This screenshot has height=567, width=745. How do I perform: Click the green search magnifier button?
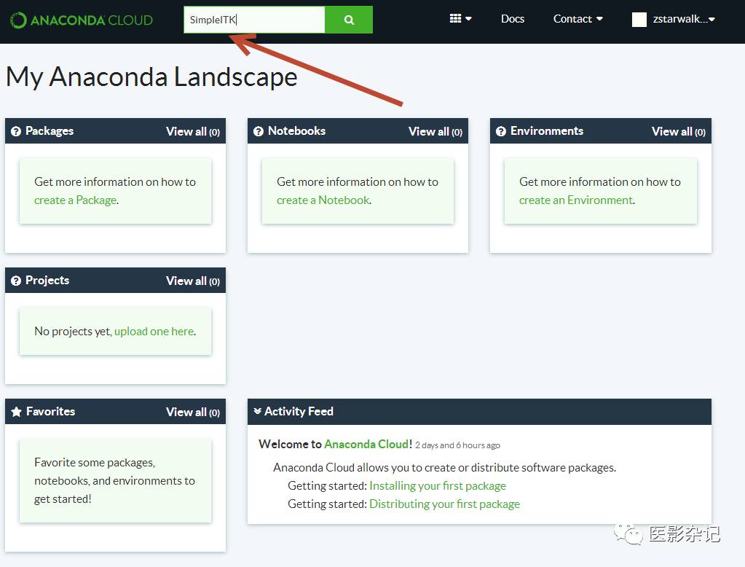click(x=349, y=20)
